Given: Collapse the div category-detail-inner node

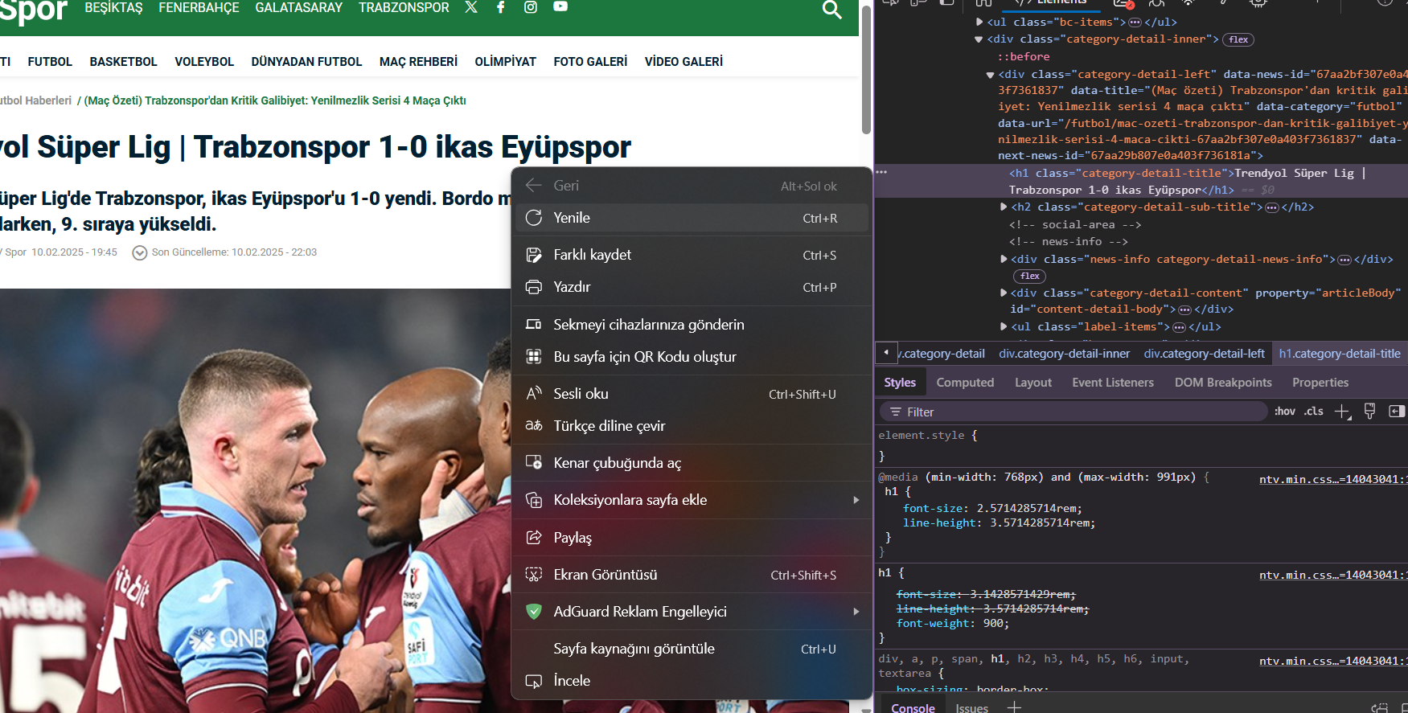Looking at the screenshot, I should point(979,39).
